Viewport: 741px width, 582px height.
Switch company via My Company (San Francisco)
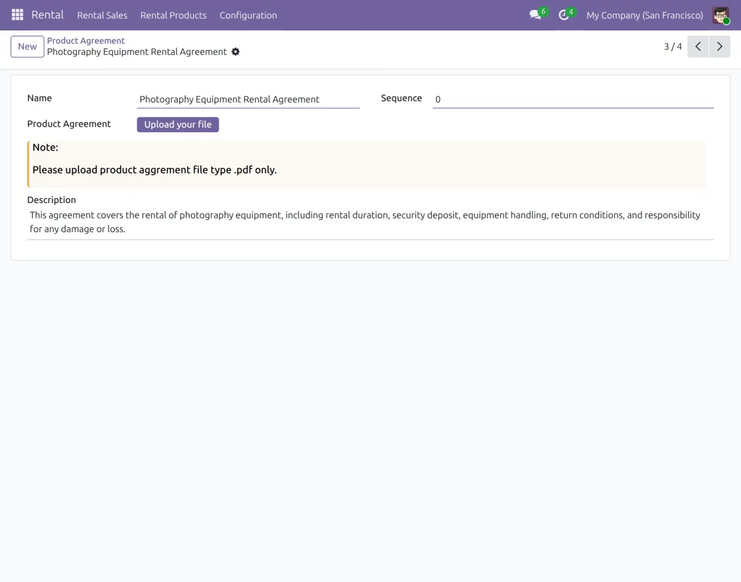(645, 15)
